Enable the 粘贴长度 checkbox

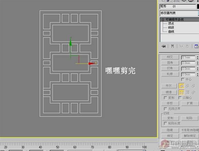tap(165, 123)
